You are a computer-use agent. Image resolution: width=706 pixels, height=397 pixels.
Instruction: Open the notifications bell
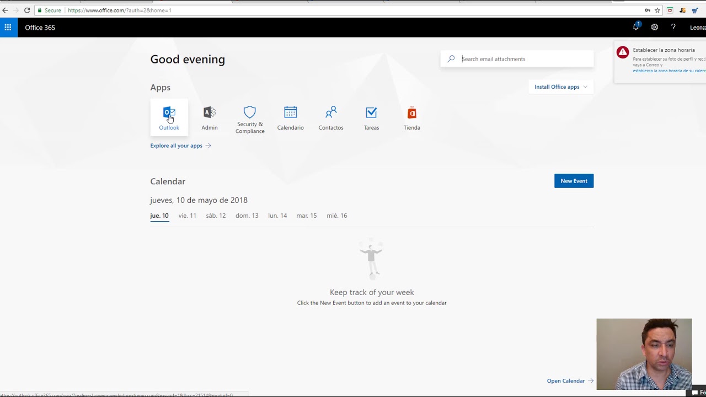click(x=636, y=27)
